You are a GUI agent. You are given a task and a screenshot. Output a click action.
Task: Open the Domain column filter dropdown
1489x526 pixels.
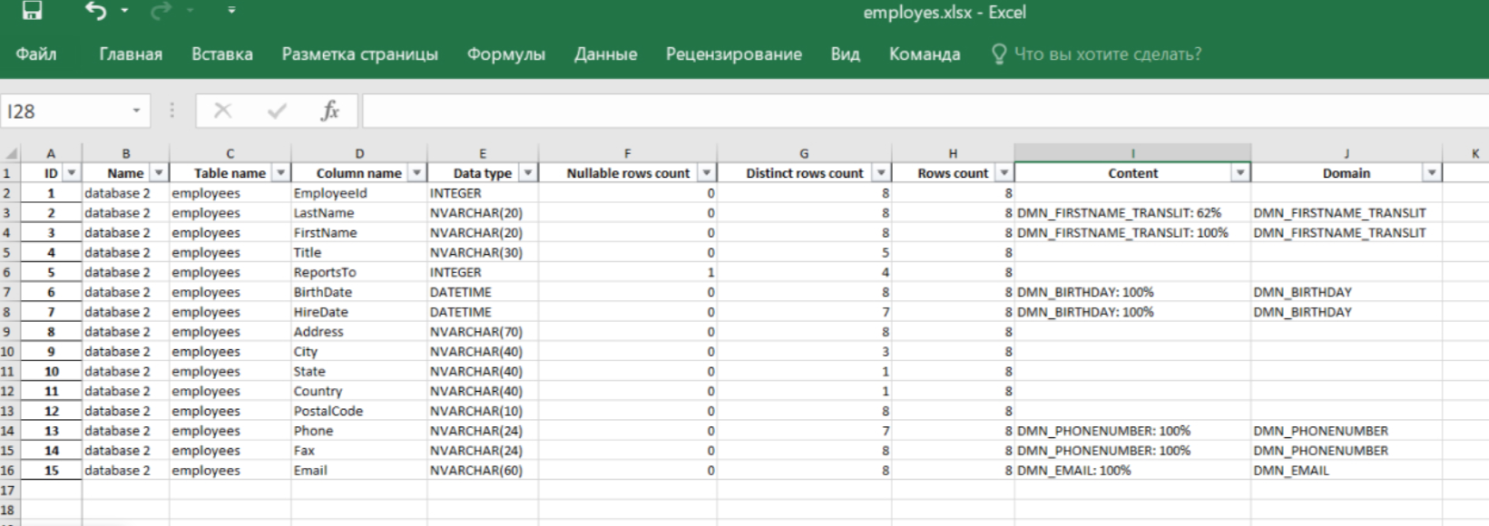pos(1432,173)
